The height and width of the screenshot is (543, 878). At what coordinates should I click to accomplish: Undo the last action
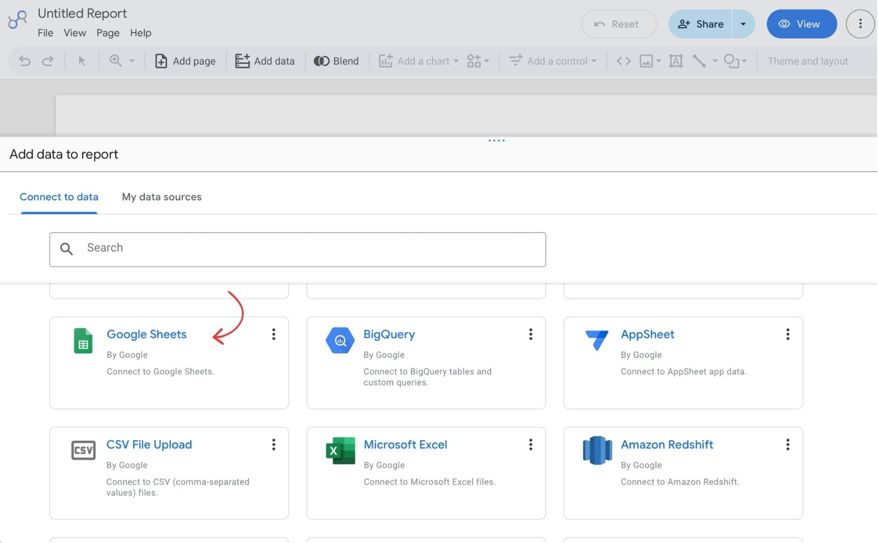click(25, 61)
